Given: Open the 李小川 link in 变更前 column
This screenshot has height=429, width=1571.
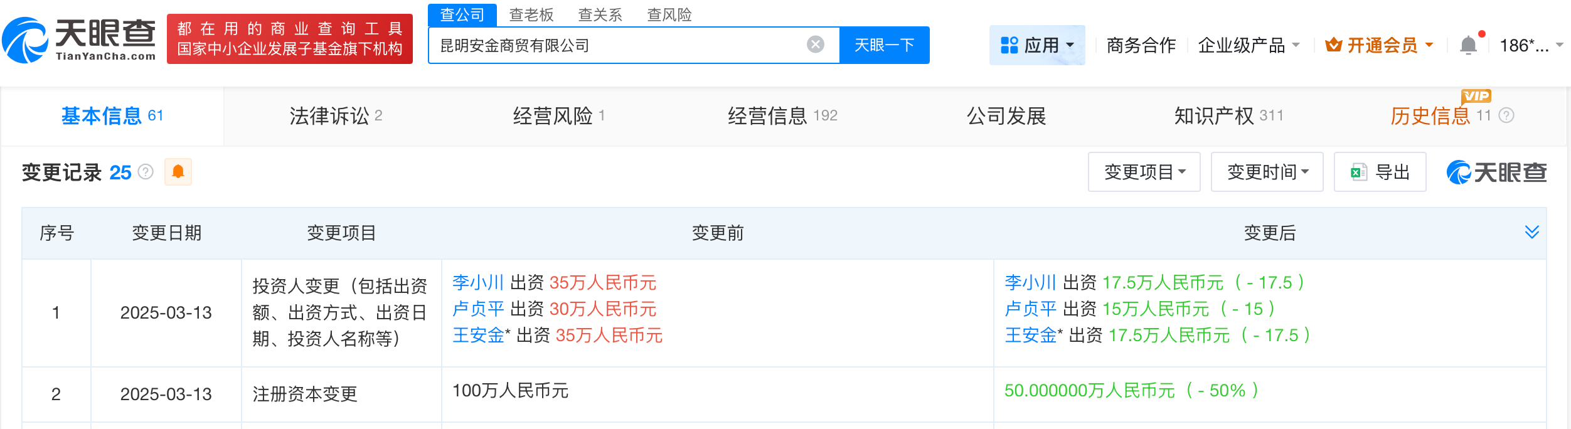Looking at the screenshot, I should tap(477, 283).
